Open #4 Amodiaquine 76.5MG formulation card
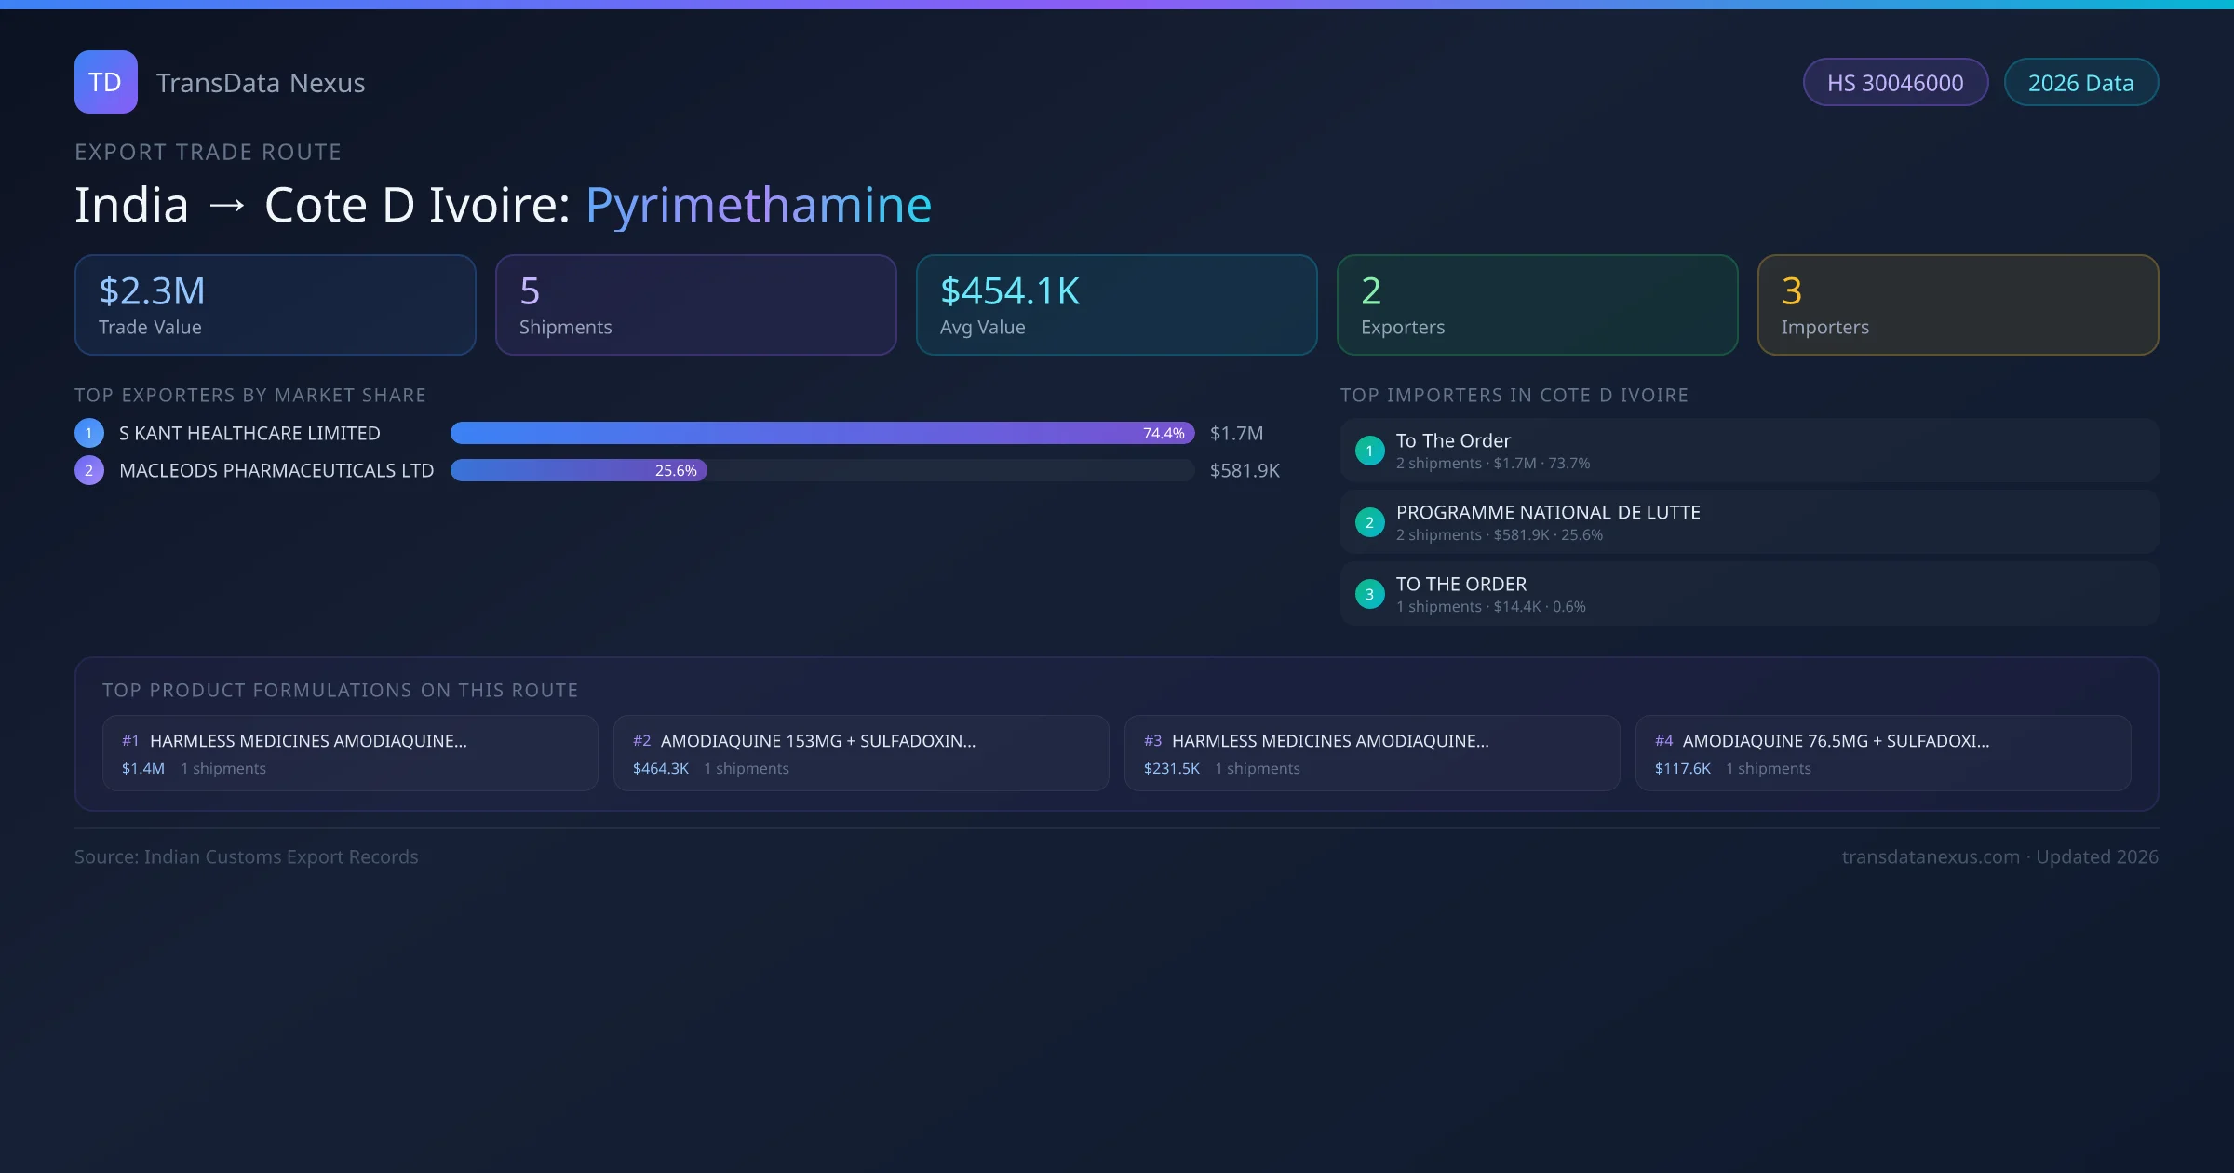Image resolution: width=2234 pixels, height=1173 pixels. click(x=1882, y=753)
